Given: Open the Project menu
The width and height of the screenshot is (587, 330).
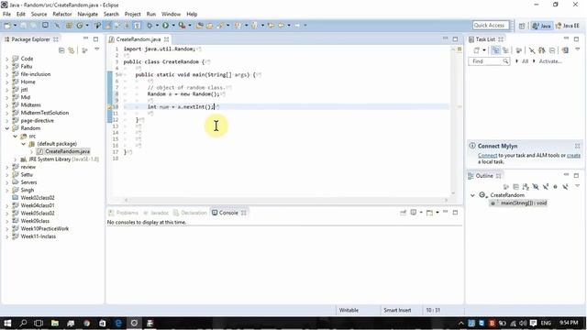Looking at the screenshot, I should click(132, 15).
